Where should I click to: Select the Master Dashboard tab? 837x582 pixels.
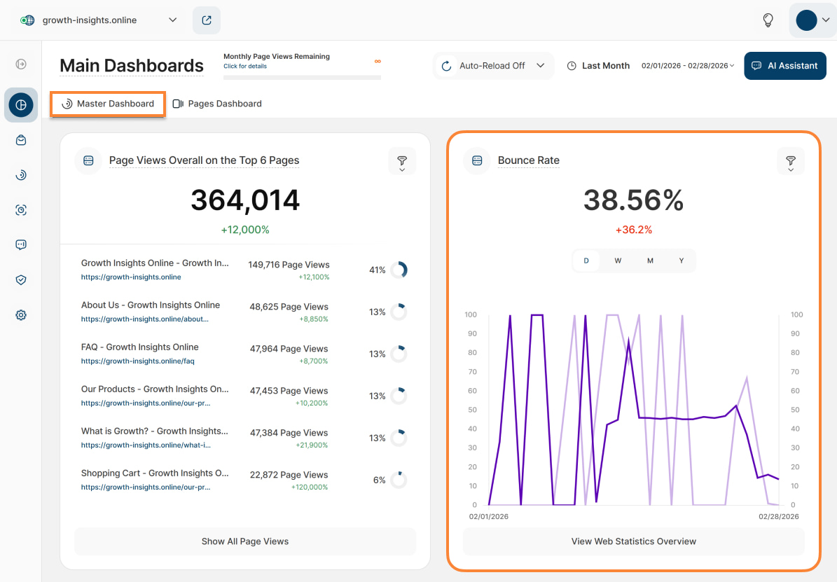coord(108,104)
